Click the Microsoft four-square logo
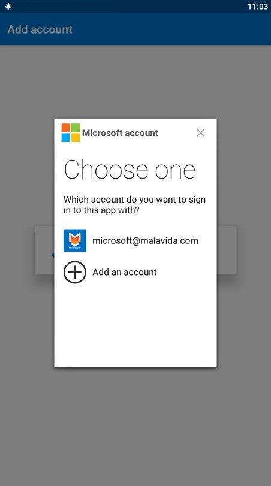The height and width of the screenshot is (486, 271). point(70,132)
